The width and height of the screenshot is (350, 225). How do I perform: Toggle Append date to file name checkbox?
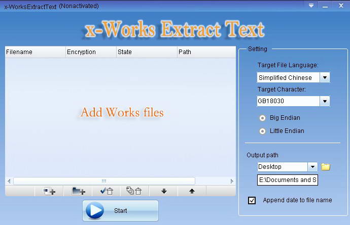pyautogui.click(x=252, y=200)
